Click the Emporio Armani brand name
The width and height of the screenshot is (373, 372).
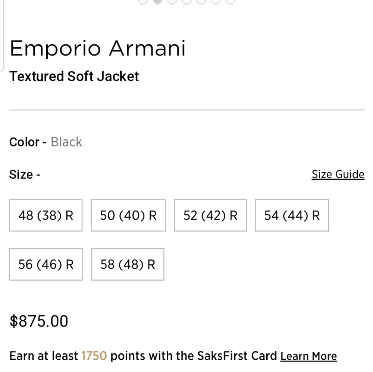(98, 48)
